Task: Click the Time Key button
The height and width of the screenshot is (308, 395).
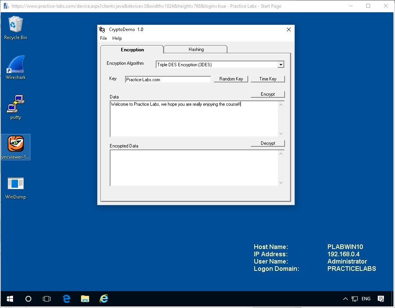Action: 268,79
